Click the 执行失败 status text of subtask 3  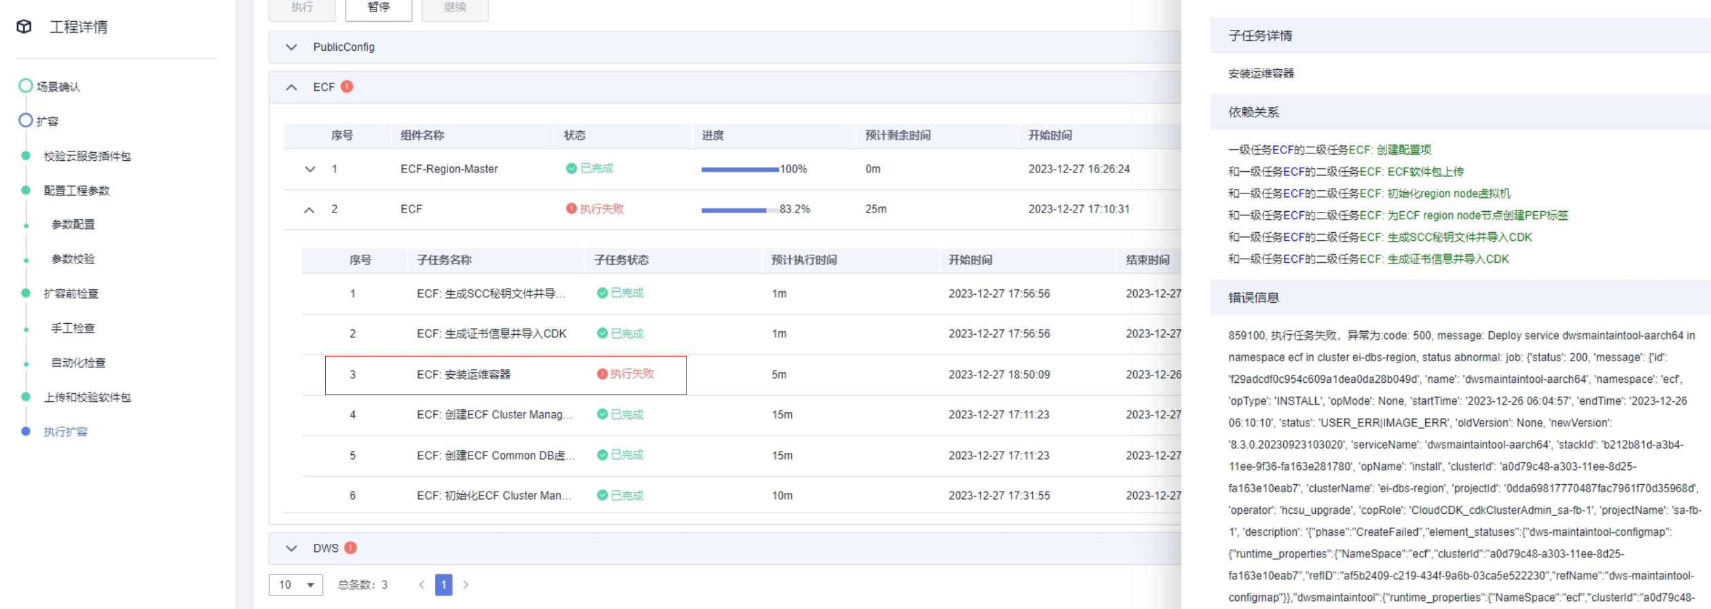632,373
